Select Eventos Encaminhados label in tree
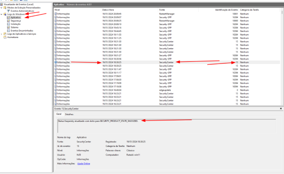The width and height of the screenshot is (284, 174). pos(22,30)
